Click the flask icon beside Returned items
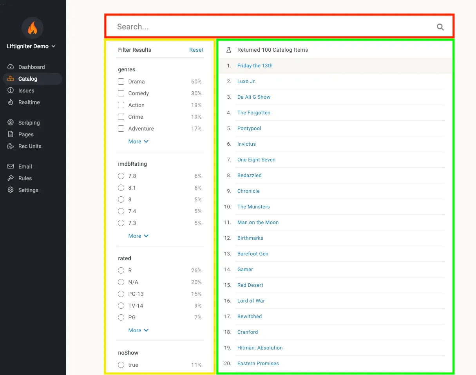The width and height of the screenshot is (476, 375). tap(229, 50)
